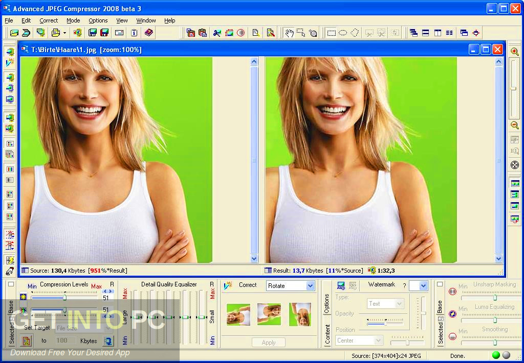Viewport: 524px width, 363px height.
Task: Click the zoom out magnifier icon
Action: point(515,126)
